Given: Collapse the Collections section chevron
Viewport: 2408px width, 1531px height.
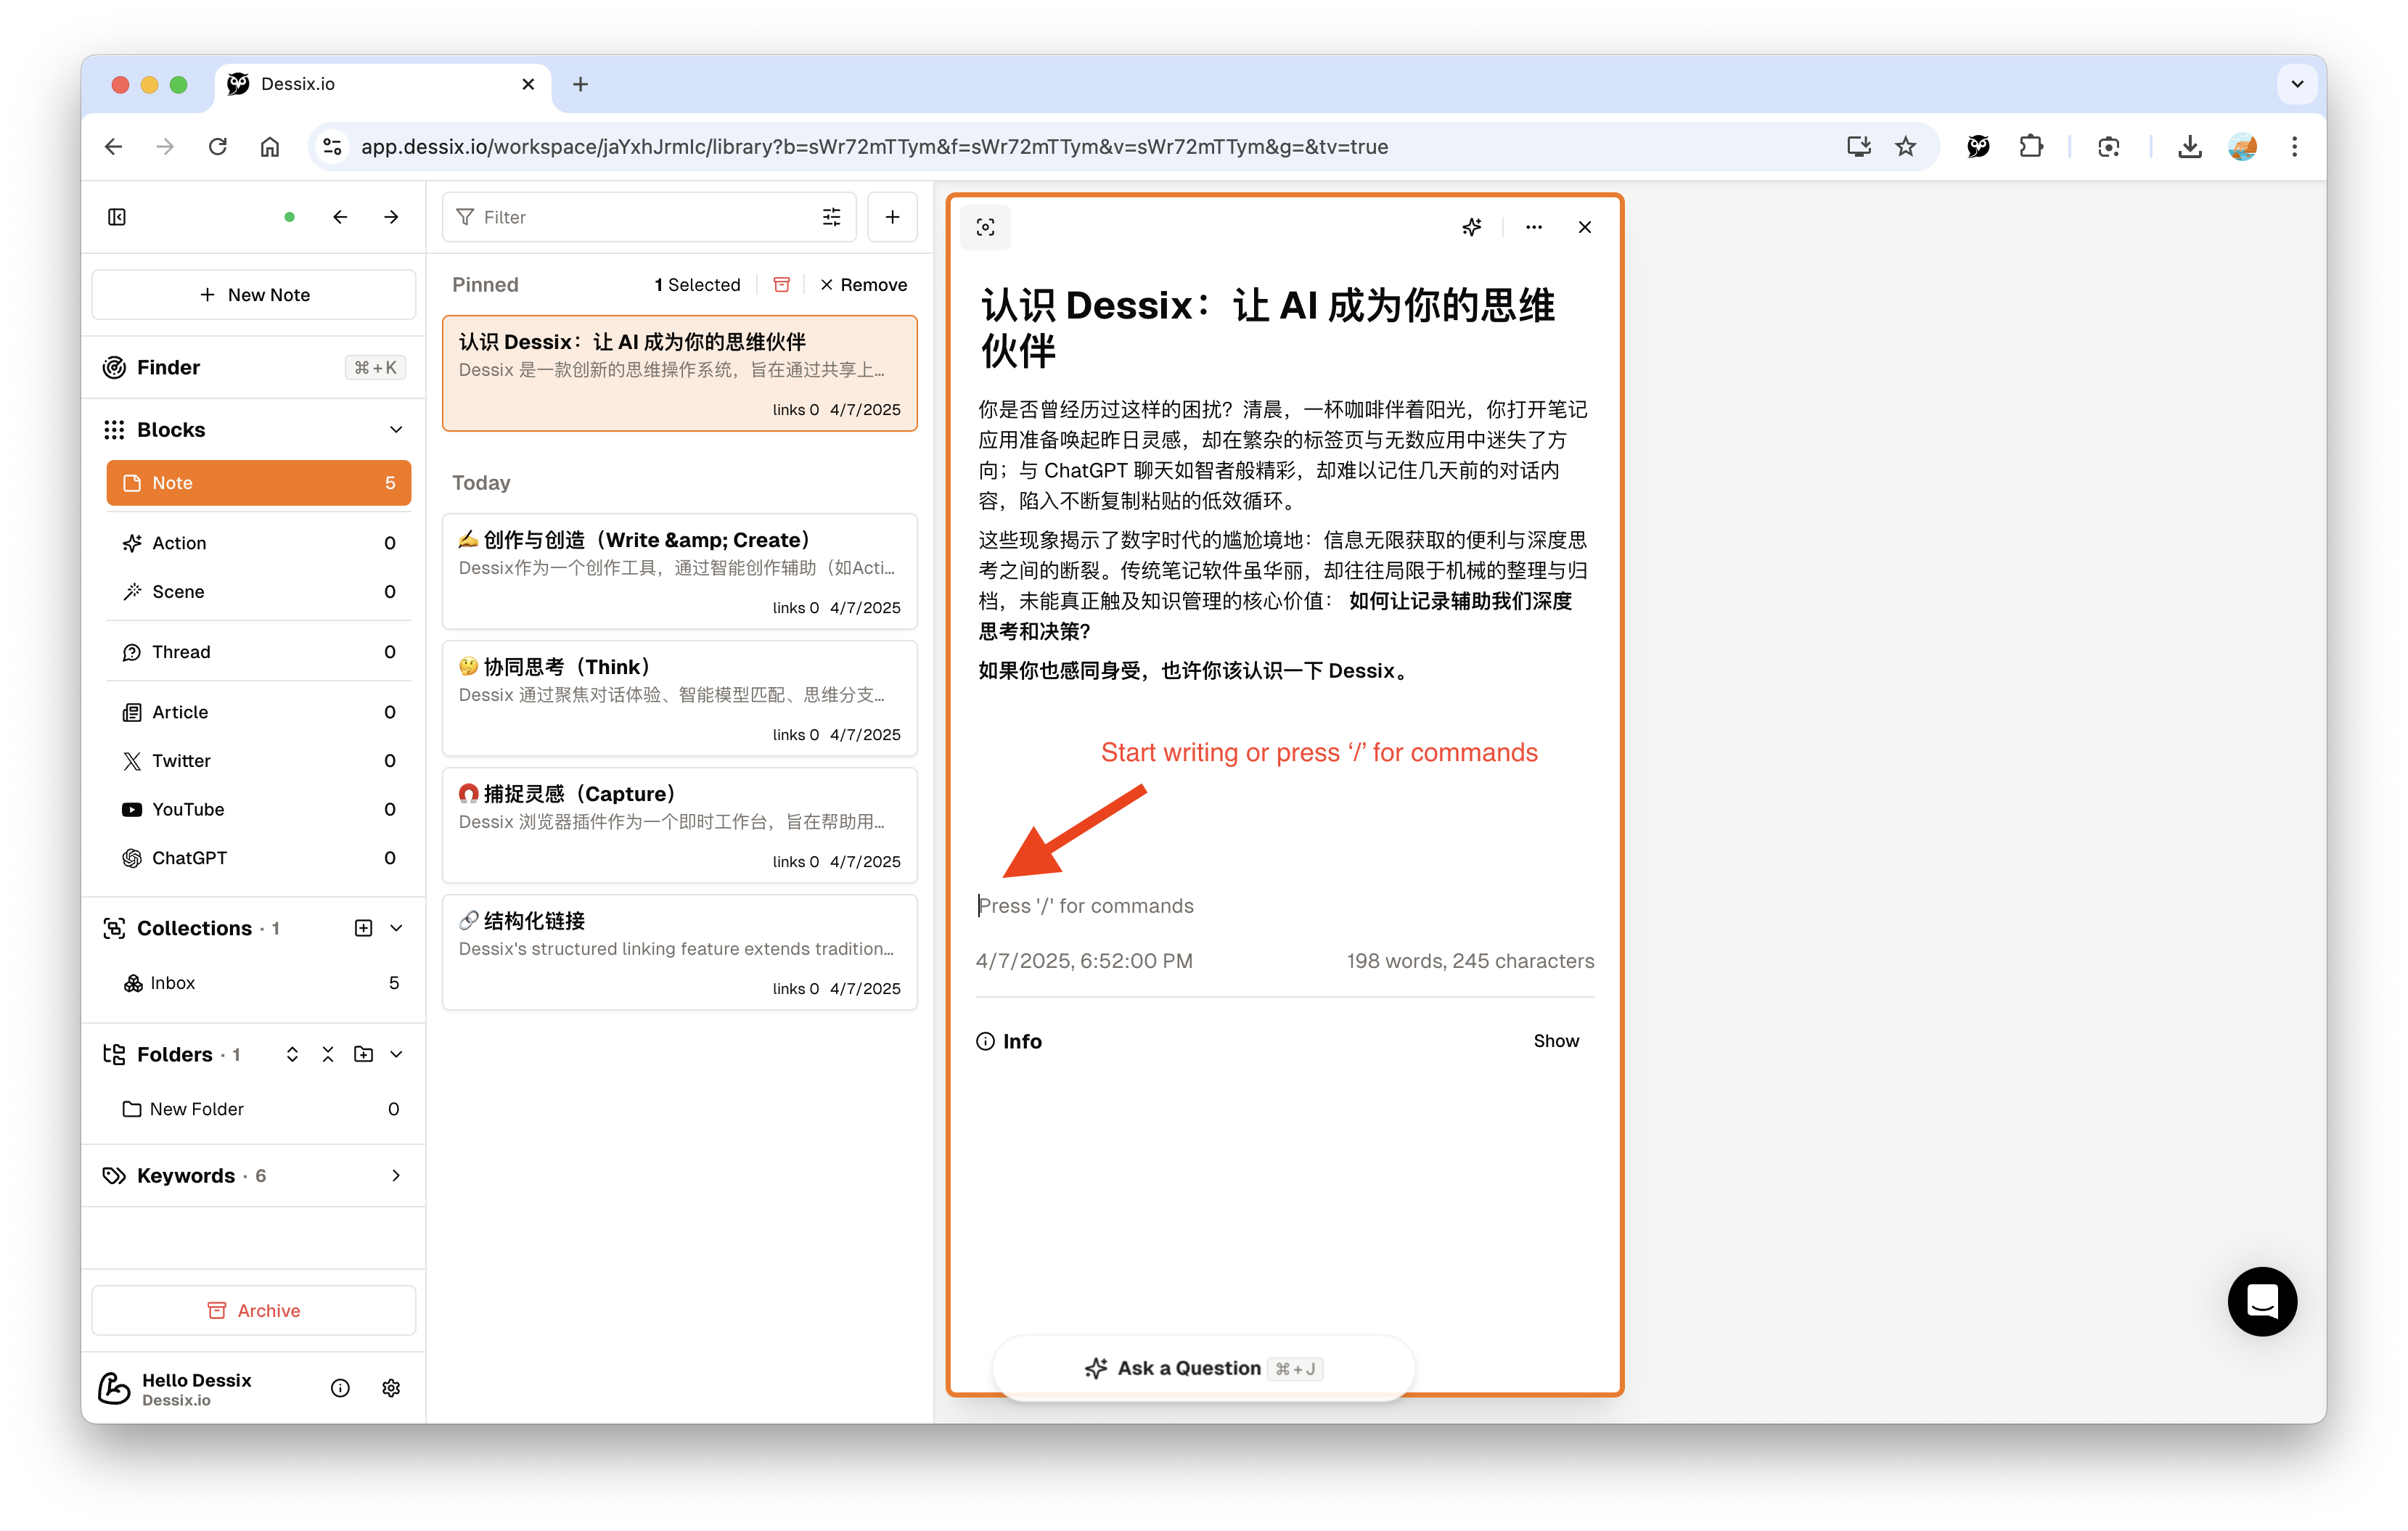Looking at the screenshot, I should (396, 928).
